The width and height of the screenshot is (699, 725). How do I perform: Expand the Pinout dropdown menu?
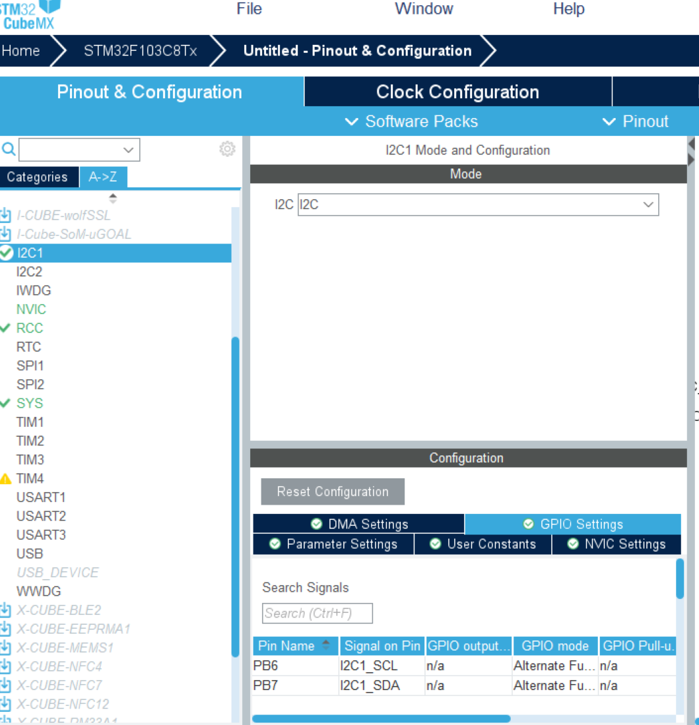point(636,121)
